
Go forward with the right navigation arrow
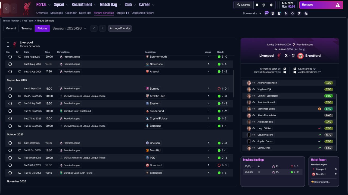14,8
